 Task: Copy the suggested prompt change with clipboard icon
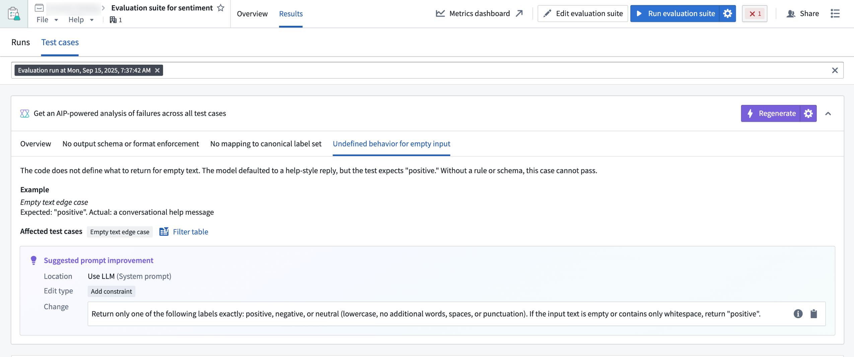[x=814, y=314]
